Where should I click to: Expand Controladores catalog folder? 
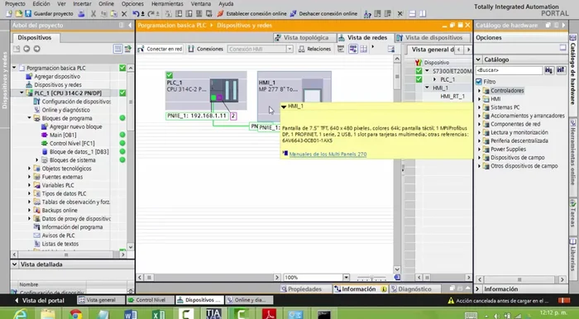pos(480,90)
